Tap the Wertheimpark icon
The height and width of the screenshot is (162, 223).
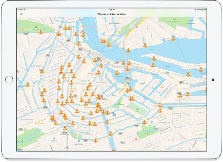point(119,103)
